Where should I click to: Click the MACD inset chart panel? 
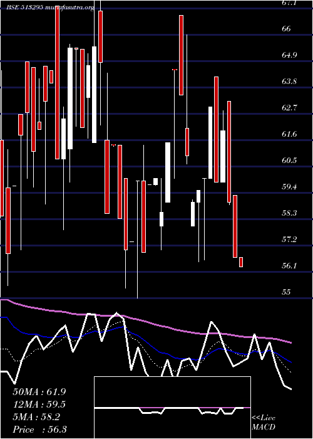172,408
